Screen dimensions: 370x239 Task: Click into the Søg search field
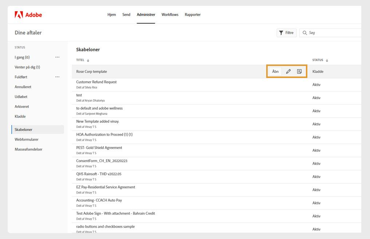[333, 33]
